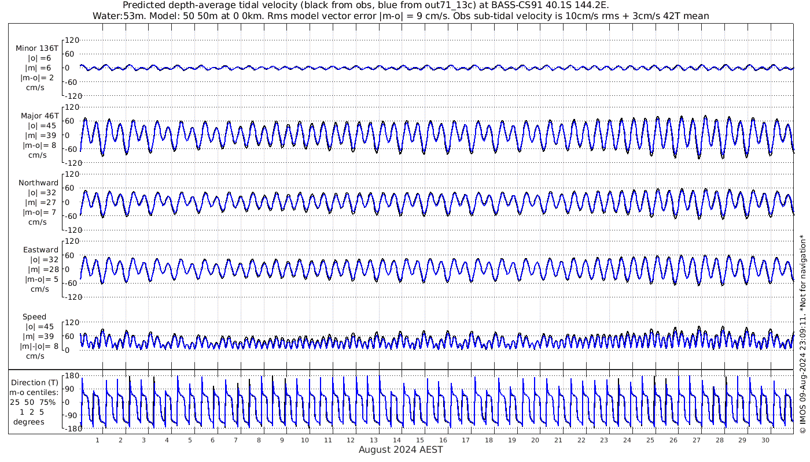Select the 'Eastward' panel label
The image size is (810, 462).
(41, 250)
